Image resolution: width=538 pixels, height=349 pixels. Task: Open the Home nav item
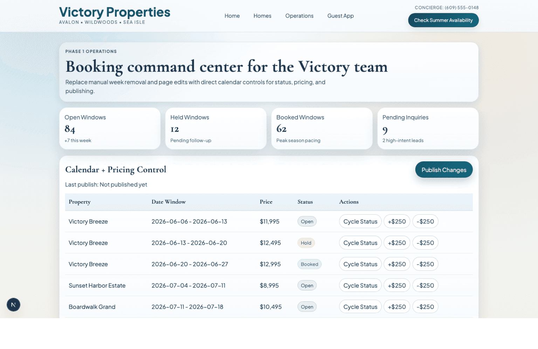click(x=232, y=16)
